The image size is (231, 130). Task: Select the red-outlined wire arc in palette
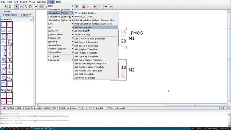(x=4, y=101)
